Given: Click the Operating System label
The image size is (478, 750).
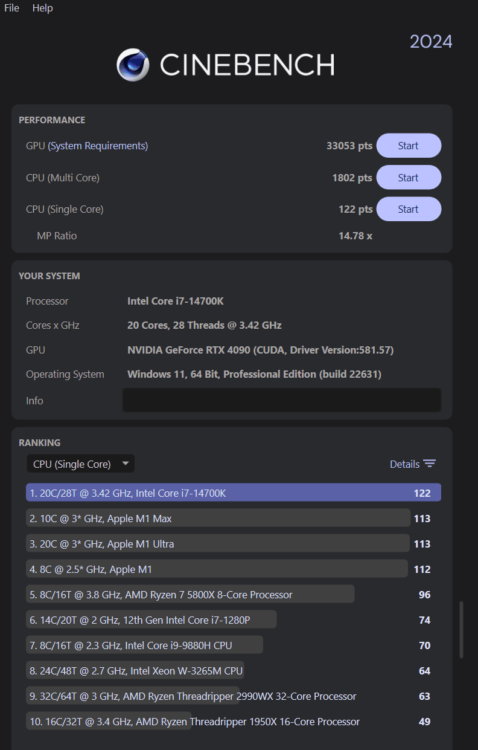Looking at the screenshot, I should tap(65, 374).
